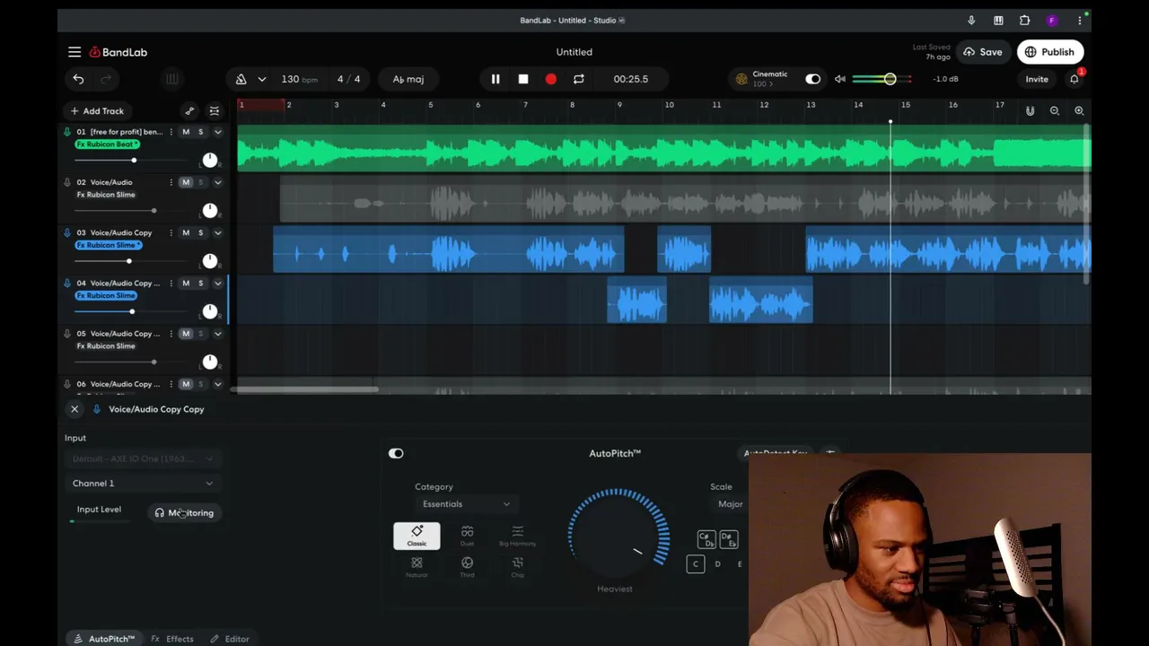The height and width of the screenshot is (646, 1149).
Task: Start recording with the red button
Action: coord(551,79)
